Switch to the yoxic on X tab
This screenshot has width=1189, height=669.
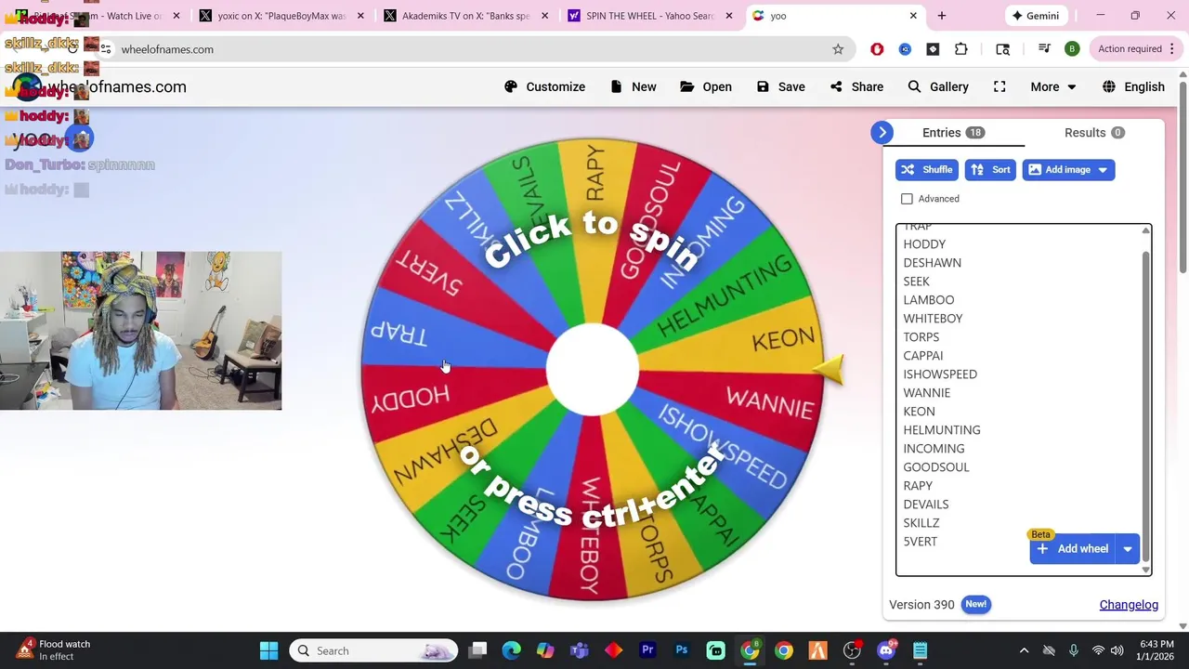pyautogui.click(x=281, y=16)
